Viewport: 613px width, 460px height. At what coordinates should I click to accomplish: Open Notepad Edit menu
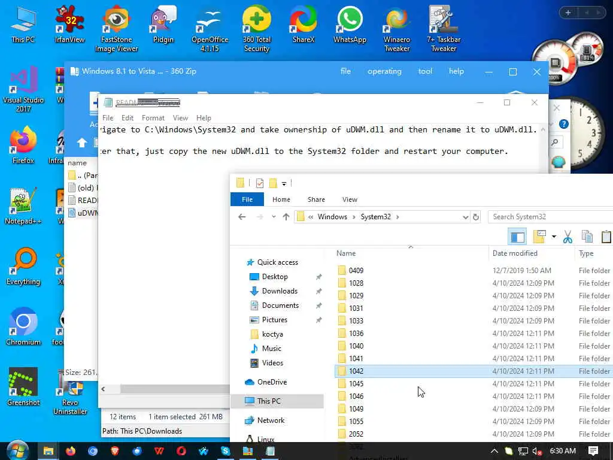tap(127, 118)
